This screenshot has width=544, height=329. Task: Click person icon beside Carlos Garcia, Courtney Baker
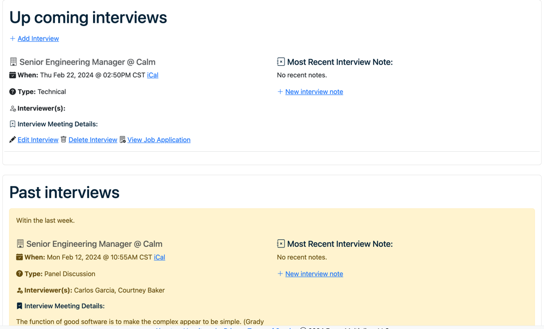point(20,290)
